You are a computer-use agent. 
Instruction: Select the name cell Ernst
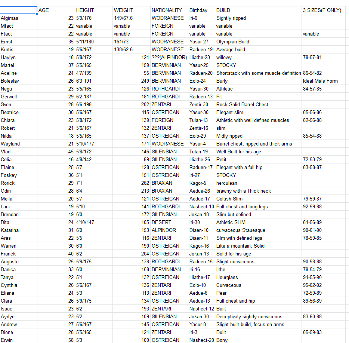click(x=18, y=42)
